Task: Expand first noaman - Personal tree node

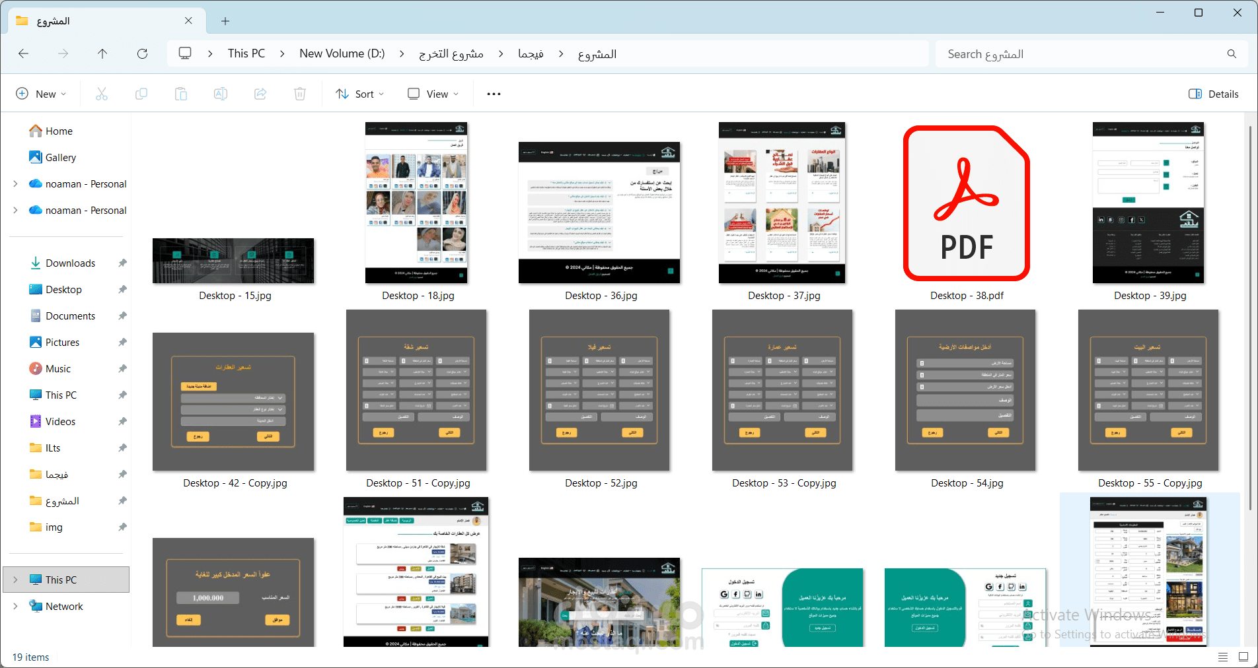Action: (x=15, y=184)
